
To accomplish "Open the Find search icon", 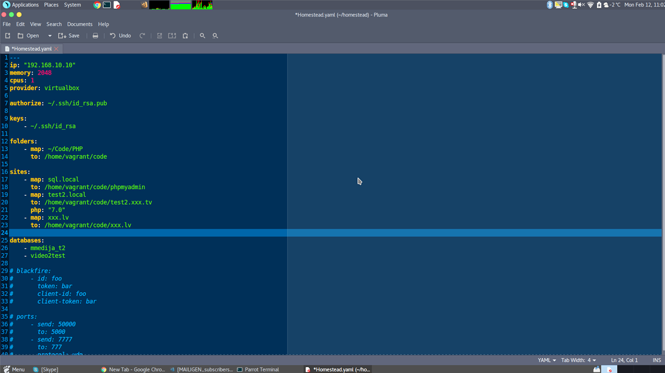I will [203, 35].
